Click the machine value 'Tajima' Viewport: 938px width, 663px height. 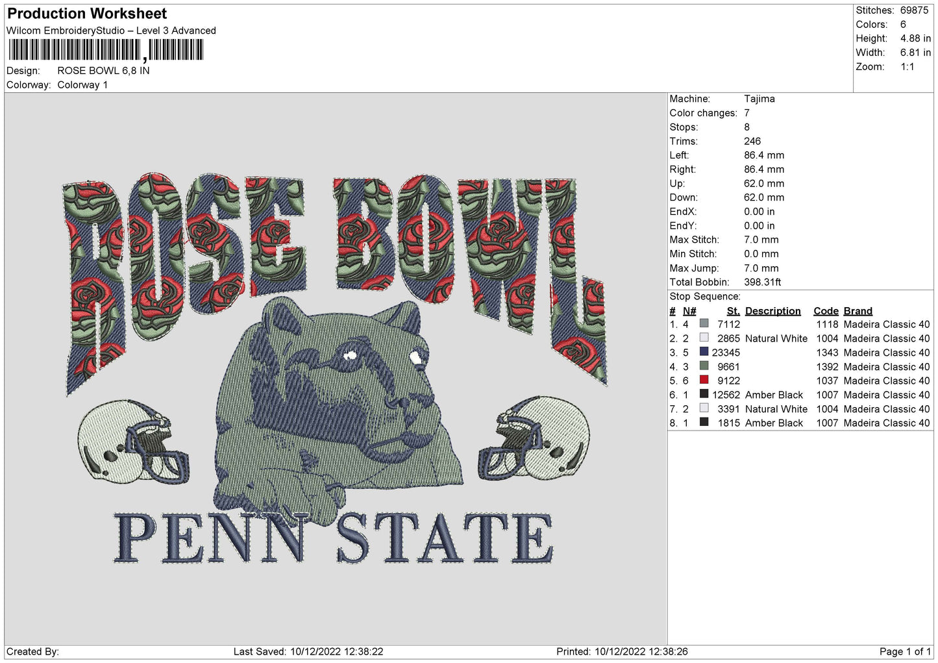coord(759,99)
